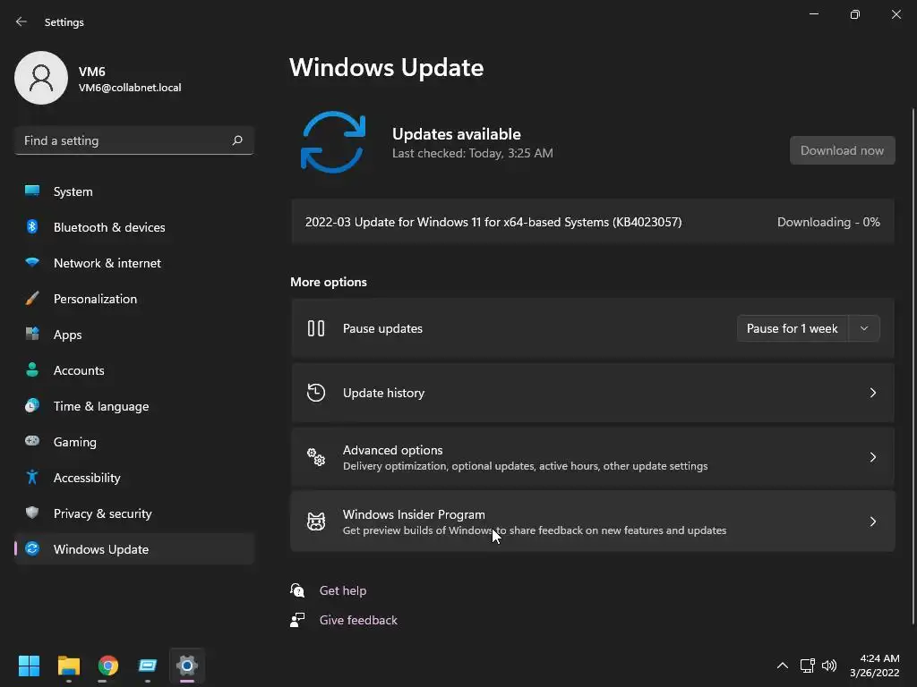Open File Explorer from the taskbar
Image resolution: width=917 pixels, height=687 pixels.
click(68, 666)
